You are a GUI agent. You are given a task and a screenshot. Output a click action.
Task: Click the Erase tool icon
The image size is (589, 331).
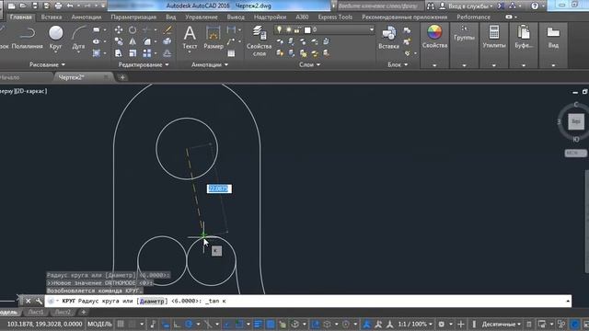click(x=167, y=30)
